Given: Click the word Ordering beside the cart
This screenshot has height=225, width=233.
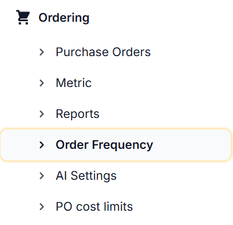Looking at the screenshot, I should (64, 18).
